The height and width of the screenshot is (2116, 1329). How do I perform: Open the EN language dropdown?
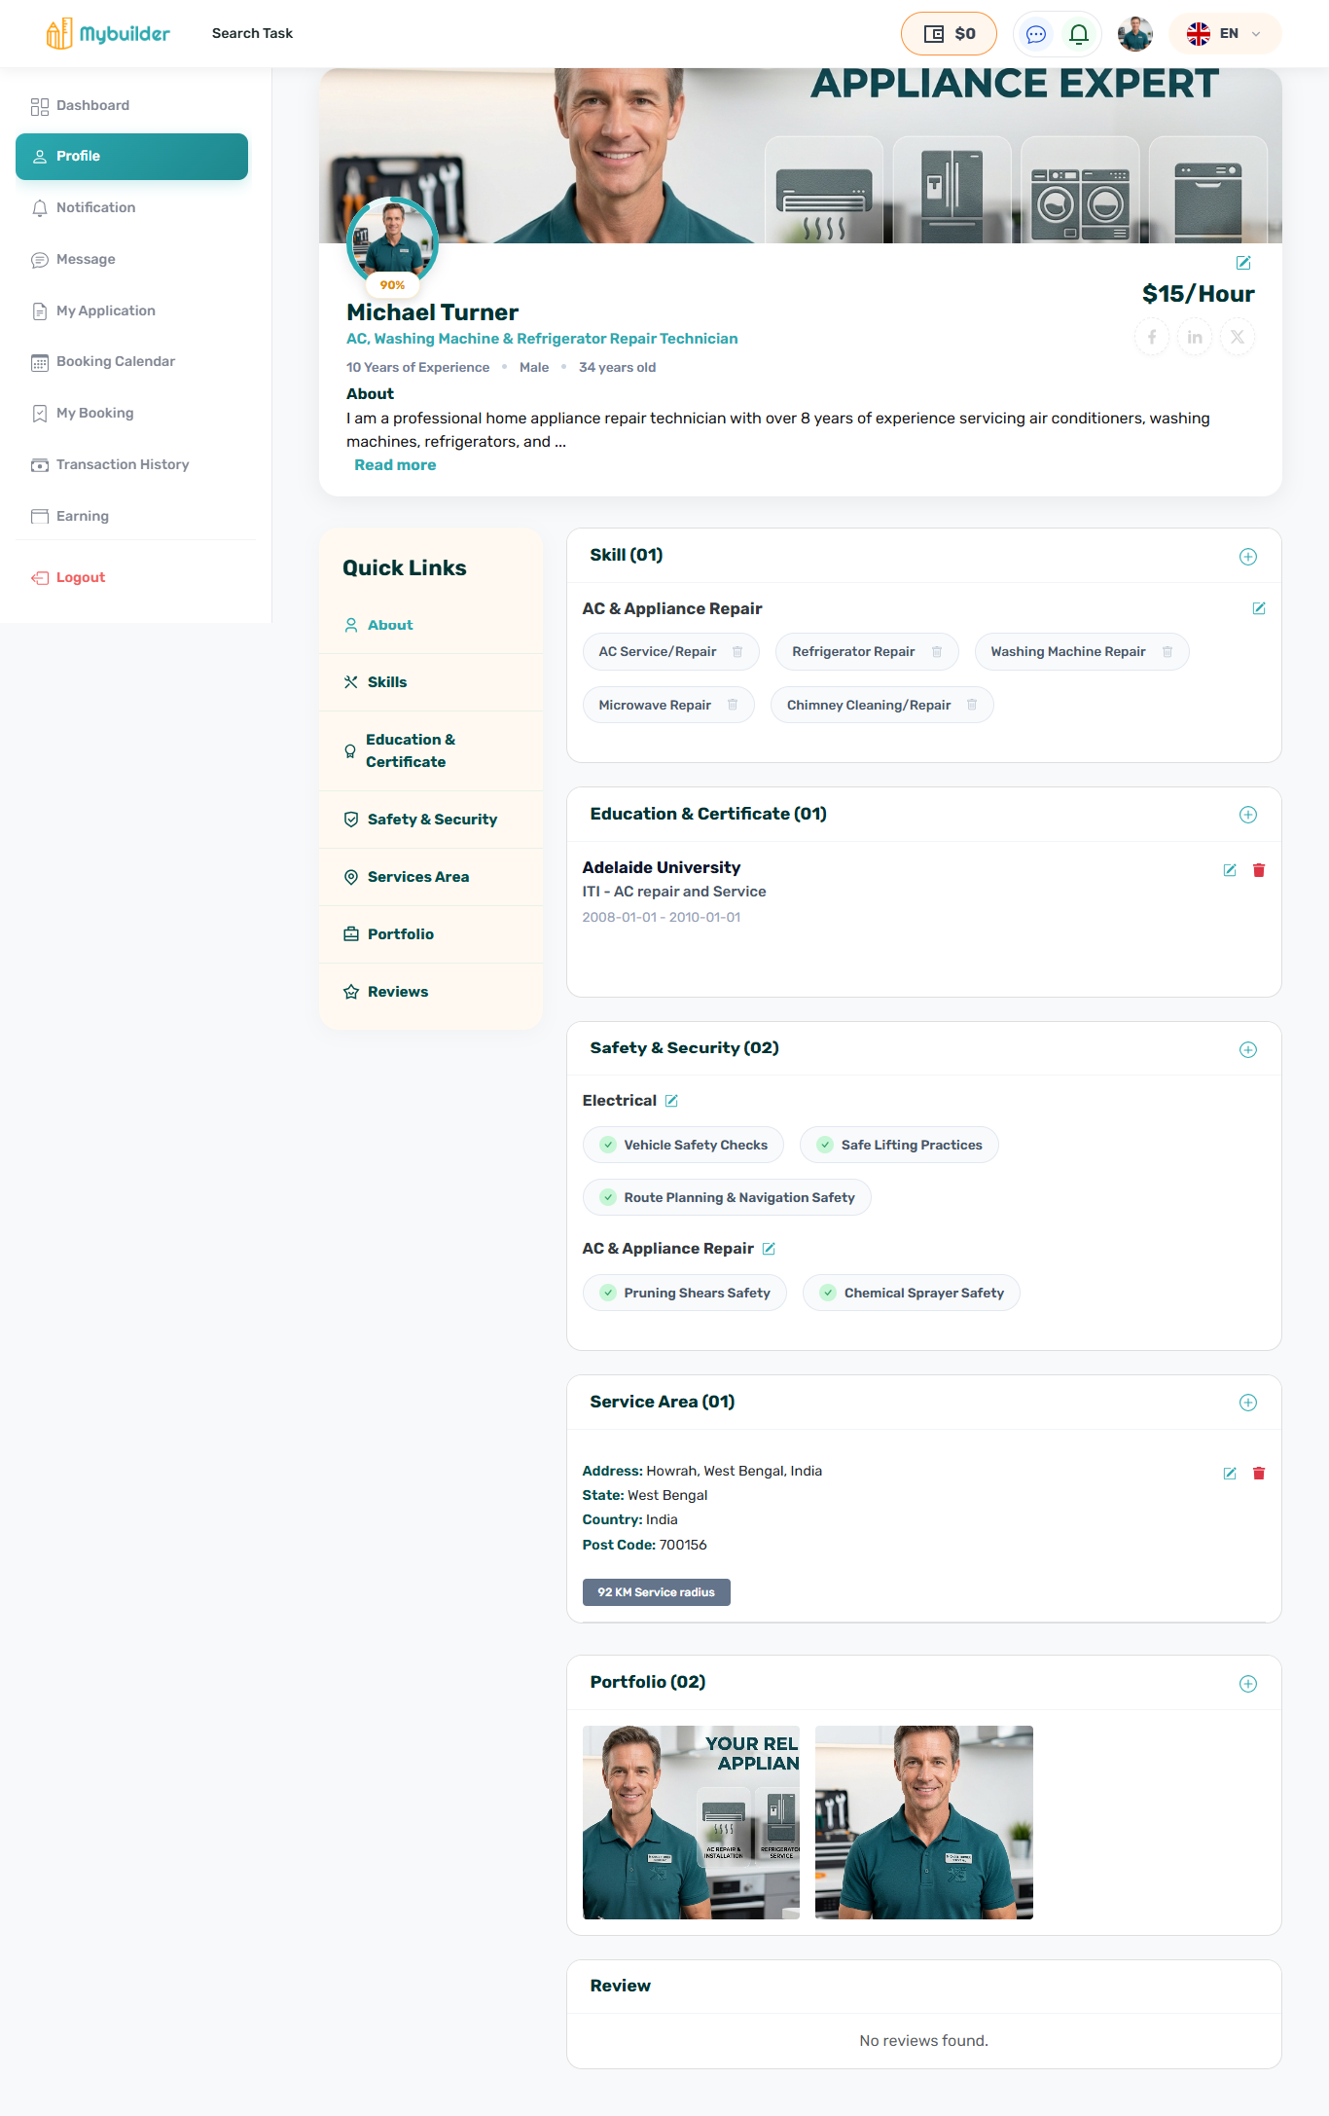click(1225, 34)
